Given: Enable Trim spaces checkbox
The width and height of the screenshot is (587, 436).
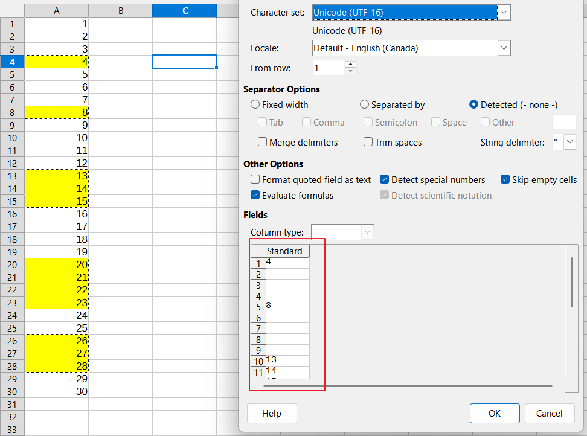Looking at the screenshot, I should coord(368,143).
